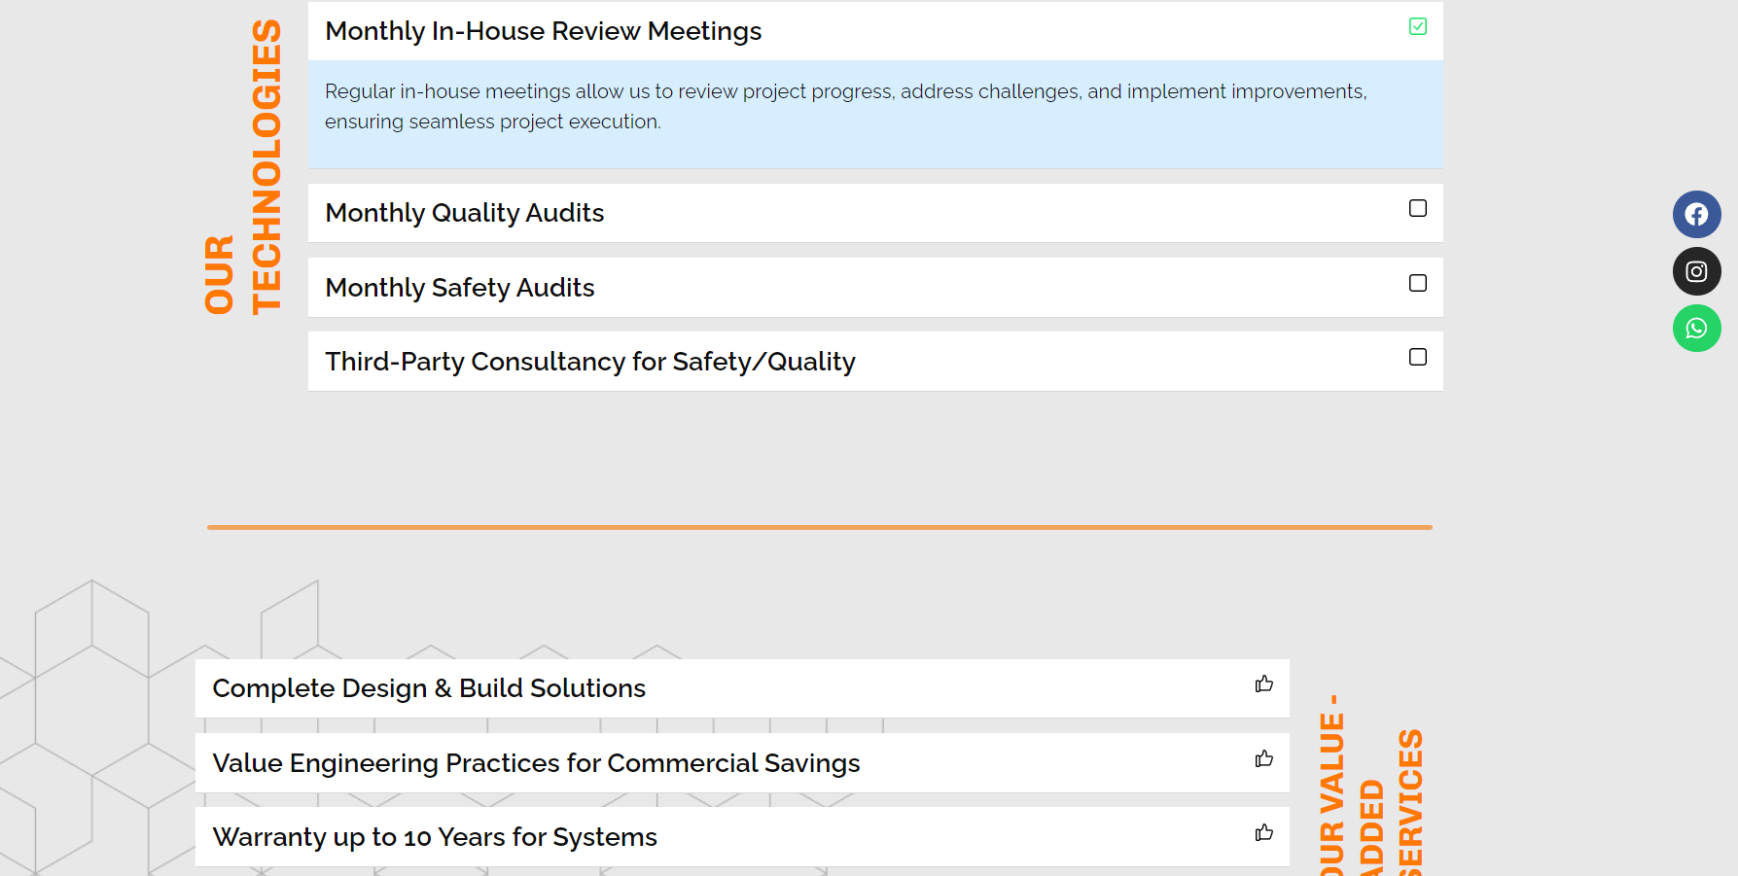The height and width of the screenshot is (876, 1738).
Task: Expand Third-Party Consultancy for Safety/Quality
Action: tap(589, 362)
